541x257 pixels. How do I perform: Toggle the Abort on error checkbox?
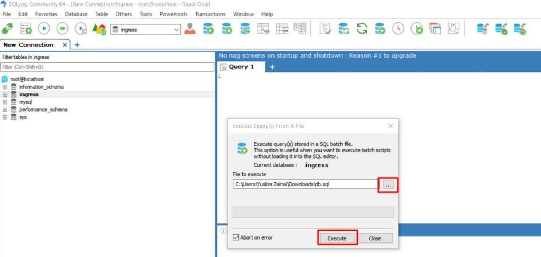click(x=236, y=237)
